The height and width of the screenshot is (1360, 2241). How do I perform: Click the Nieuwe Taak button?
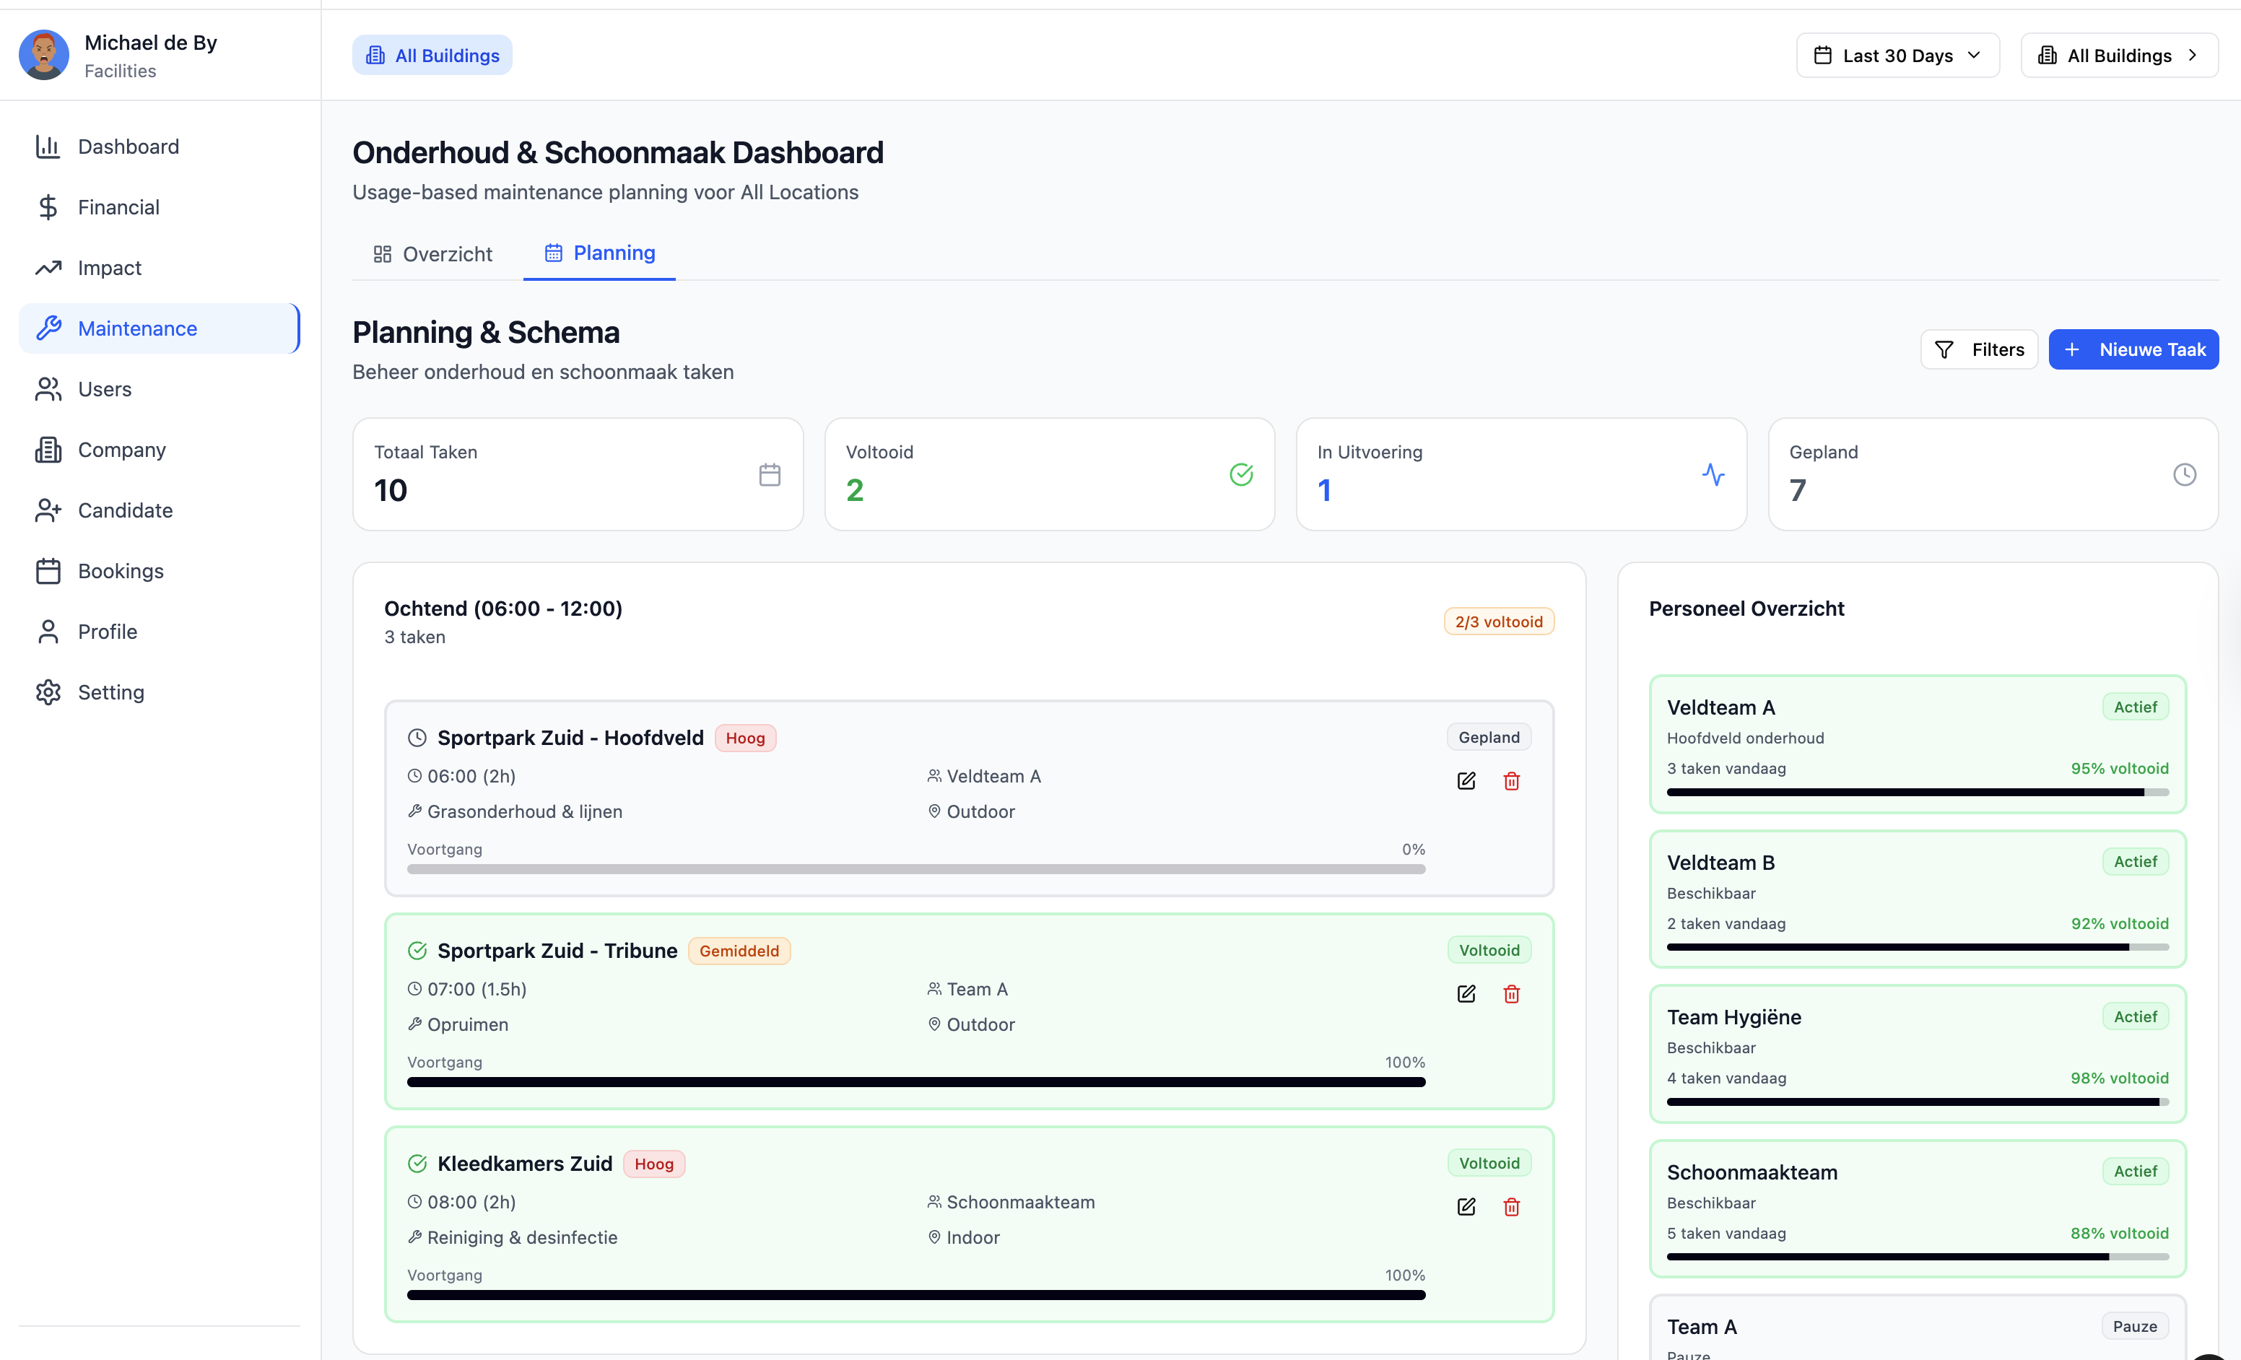pos(2133,350)
